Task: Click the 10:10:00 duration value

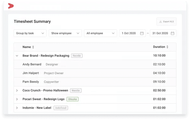Action: click(x=159, y=56)
